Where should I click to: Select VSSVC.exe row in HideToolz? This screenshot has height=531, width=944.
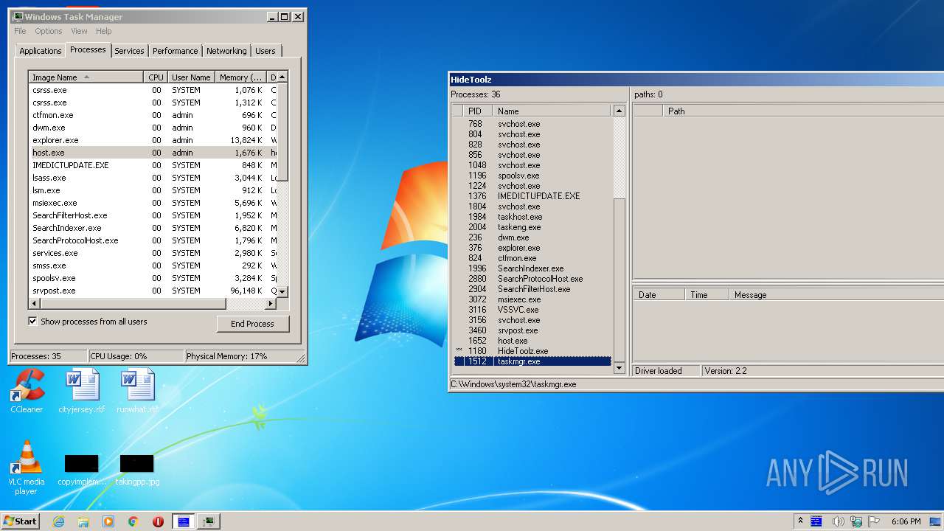point(532,310)
